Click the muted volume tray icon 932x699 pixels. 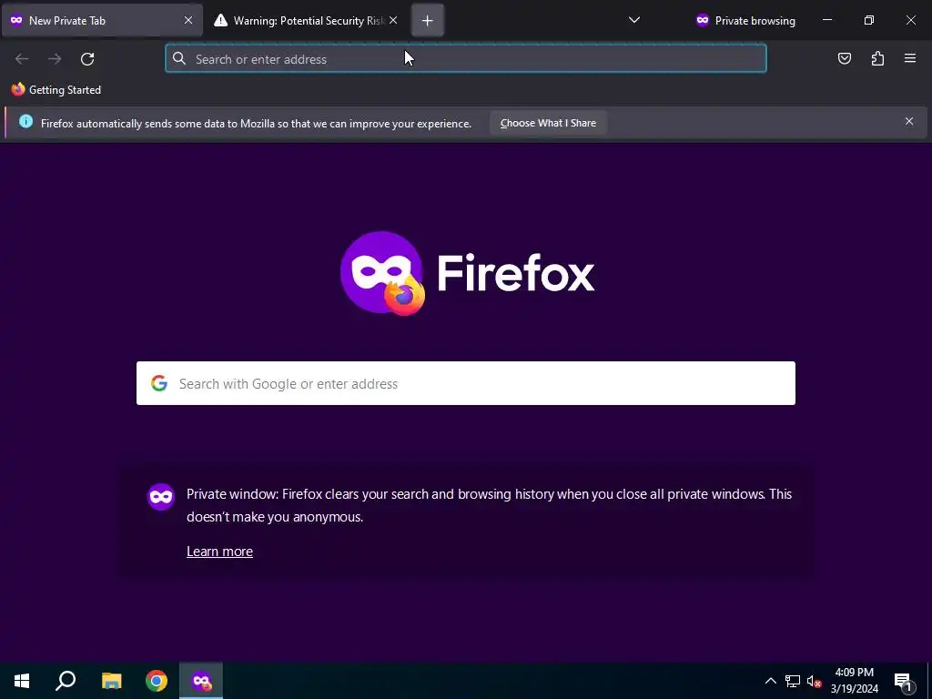click(x=815, y=681)
